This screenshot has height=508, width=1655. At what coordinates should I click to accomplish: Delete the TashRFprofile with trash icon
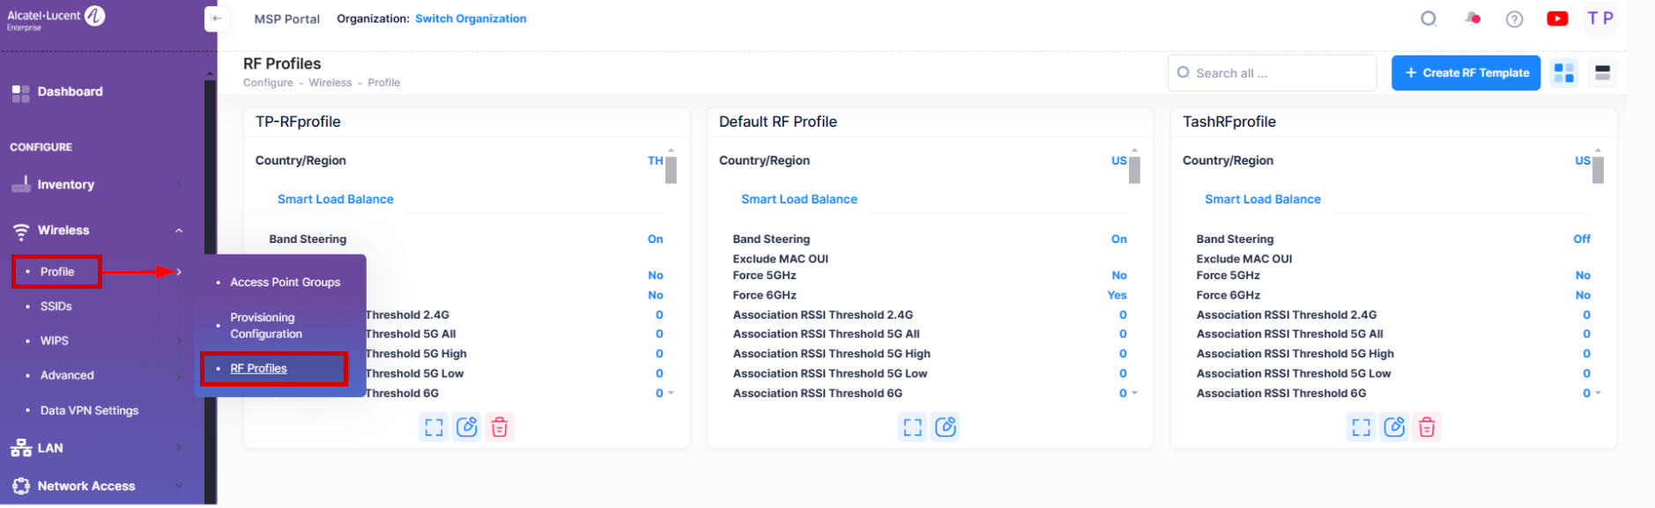pos(1427,428)
